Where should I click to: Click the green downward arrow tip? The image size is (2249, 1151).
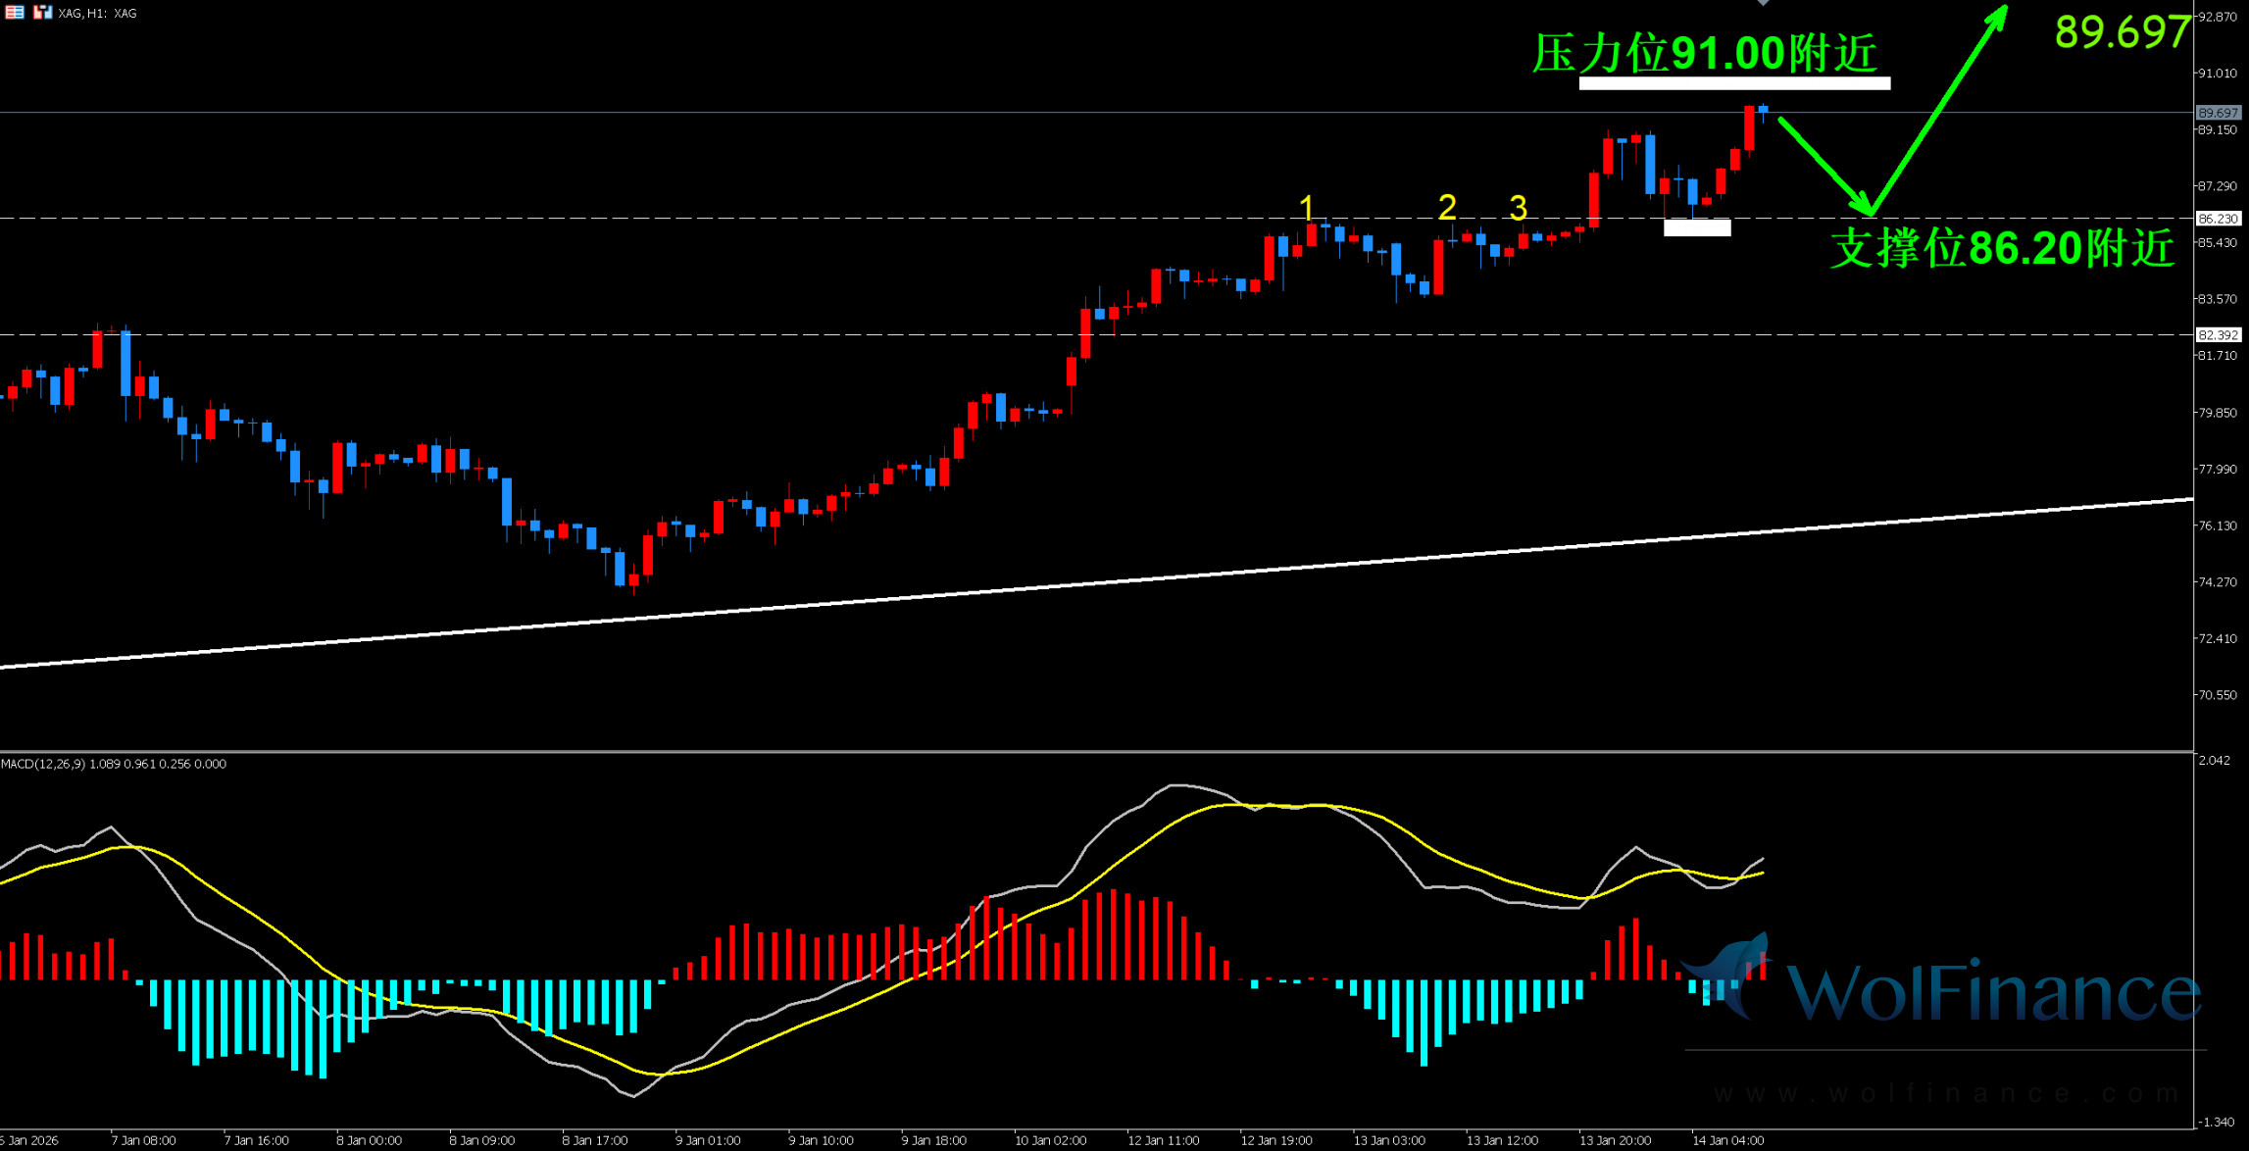[x=1866, y=208]
